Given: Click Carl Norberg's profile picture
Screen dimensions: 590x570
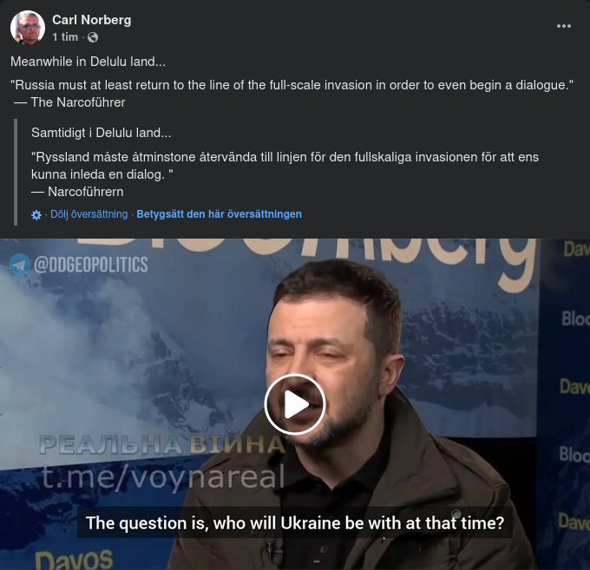Looking at the screenshot, I should [28, 28].
